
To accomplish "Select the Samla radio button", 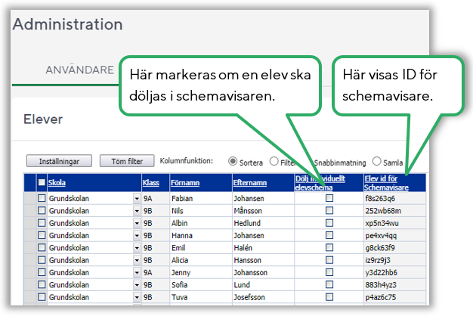I will (377, 162).
